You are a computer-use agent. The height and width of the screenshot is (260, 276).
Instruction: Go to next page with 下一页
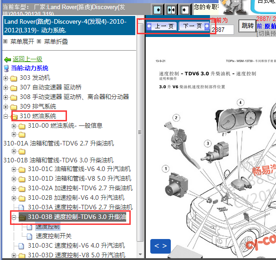tap(194, 26)
